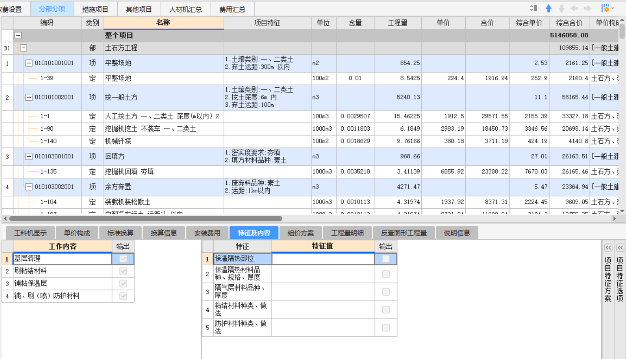The height and width of the screenshot is (359, 626).
Task: Switch to the 分部分项 tab
Action: tap(52, 9)
